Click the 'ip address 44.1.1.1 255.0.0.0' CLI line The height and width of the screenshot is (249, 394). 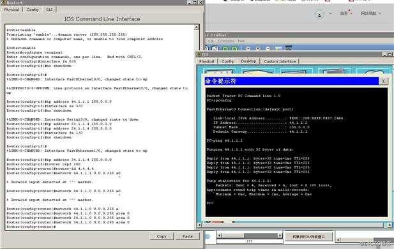59,102
